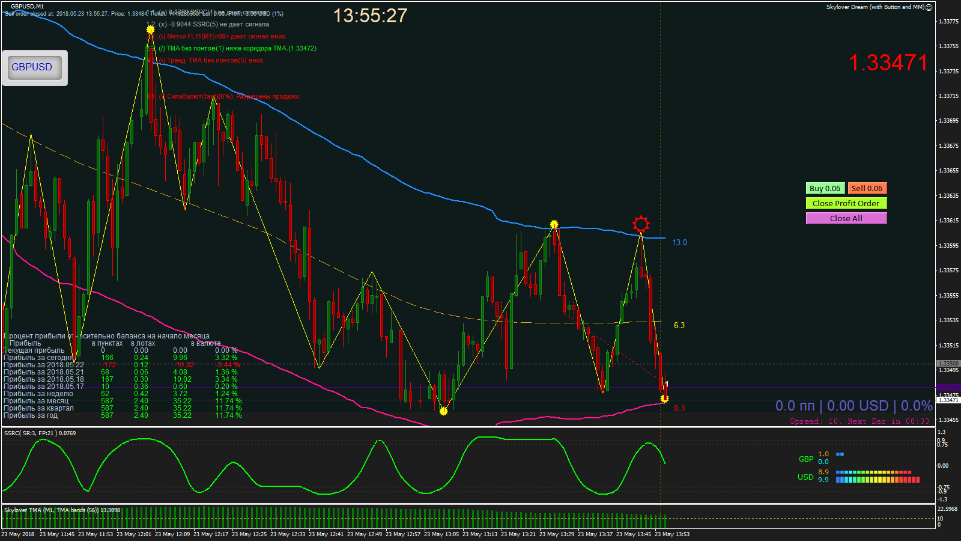Image resolution: width=961 pixels, height=541 pixels.
Task: Click the red 0.3 value label
Action: (679, 408)
